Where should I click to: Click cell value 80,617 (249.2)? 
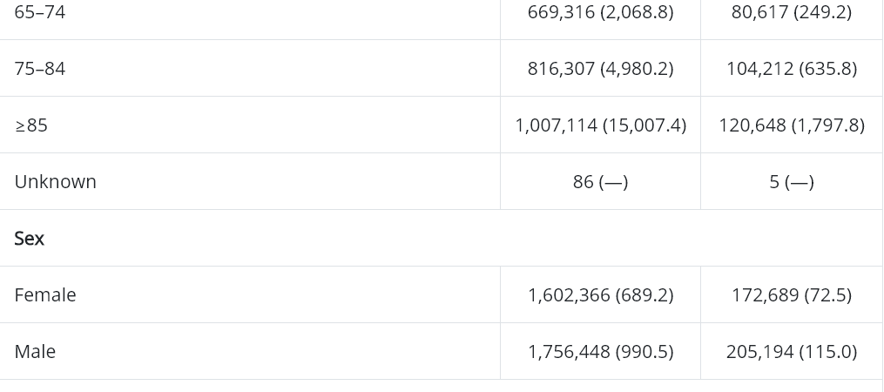point(791,12)
